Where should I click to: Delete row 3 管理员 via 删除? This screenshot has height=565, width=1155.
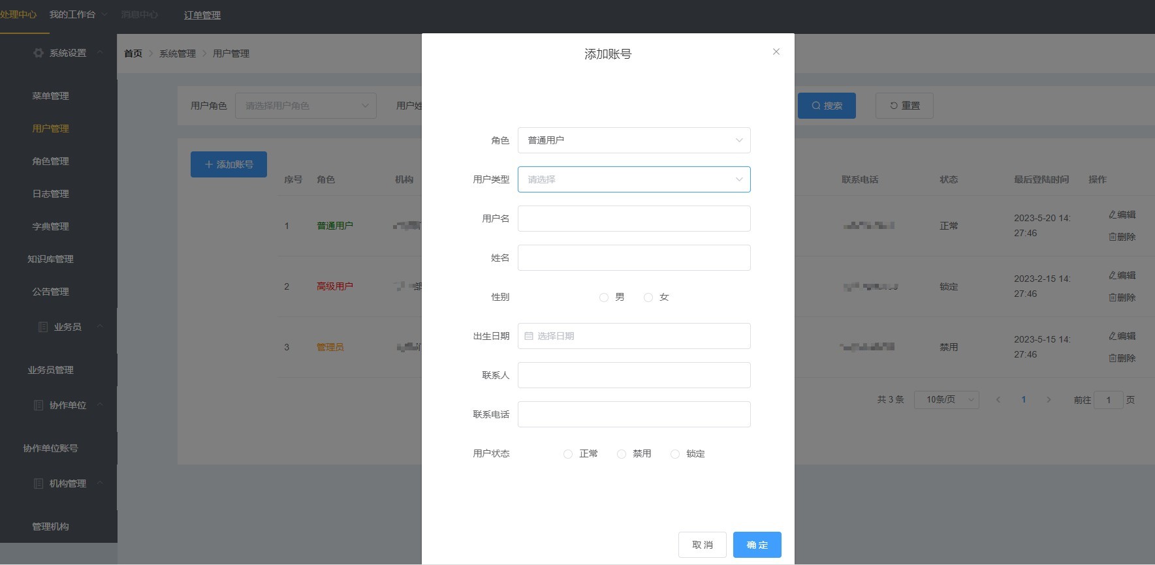[x=1122, y=358]
